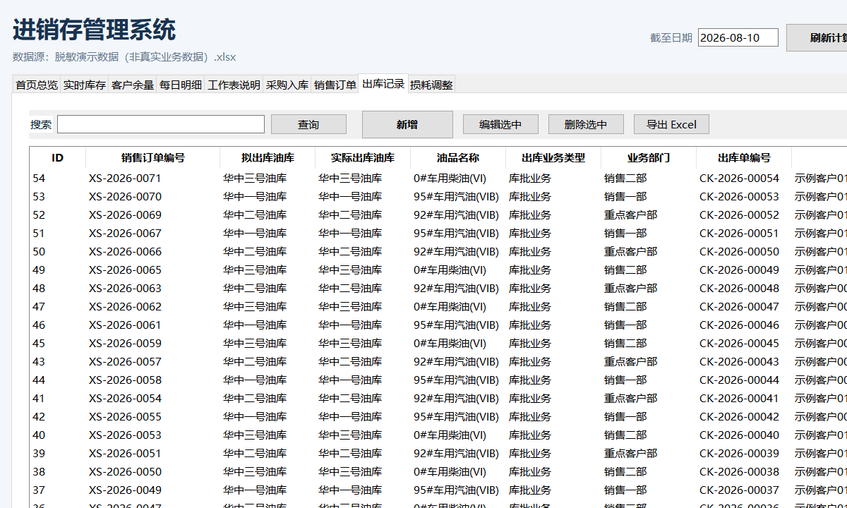The height and width of the screenshot is (508, 847).
Task: Sort by the 油品名称 column header
Action: pos(458,158)
